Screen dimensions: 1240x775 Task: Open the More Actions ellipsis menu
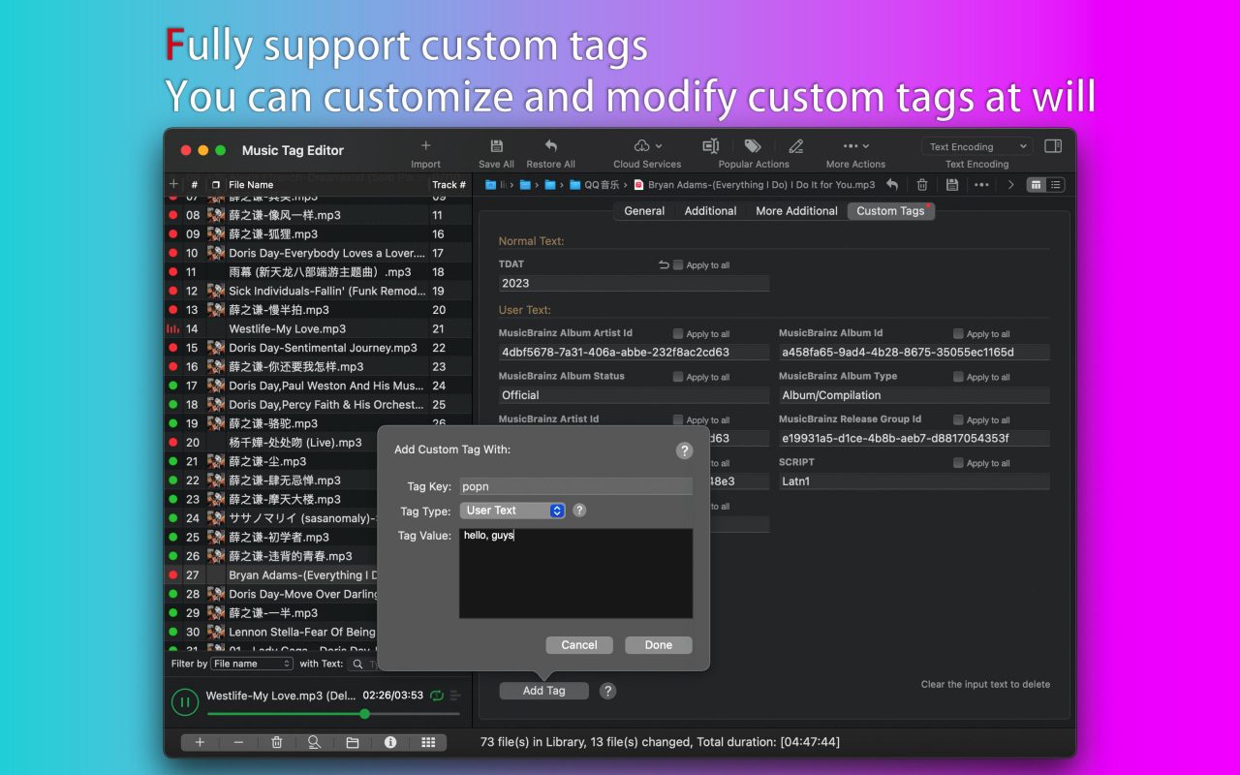coord(855,146)
